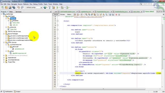This screenshot has height=93, width=165.
Task: Open the File menu
Action: pos(2,4)
